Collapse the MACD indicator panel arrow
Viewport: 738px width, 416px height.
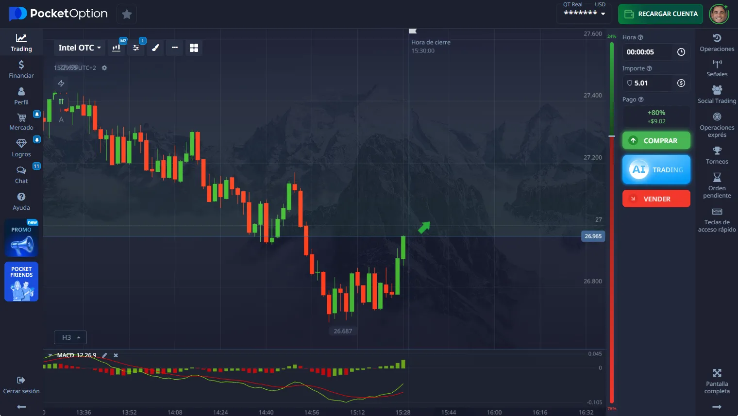click(50, 355)
